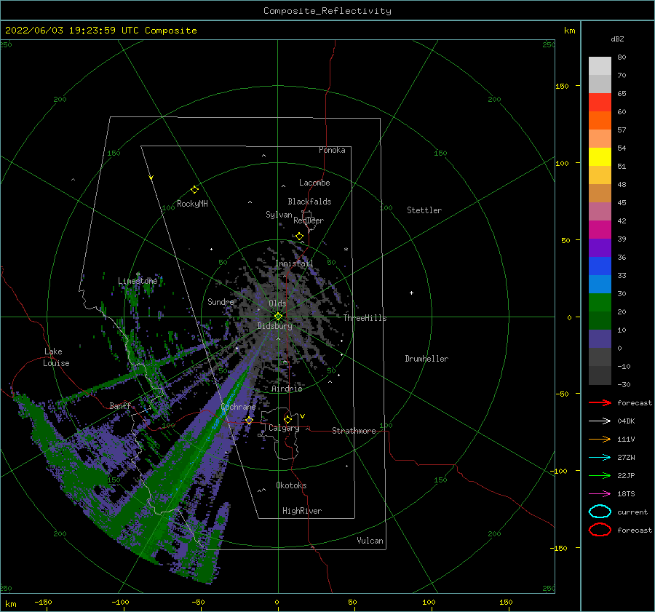This screenshot has width=655, height=612.
Task: Click the Vulcan city label
Action: tap(370, 541)
